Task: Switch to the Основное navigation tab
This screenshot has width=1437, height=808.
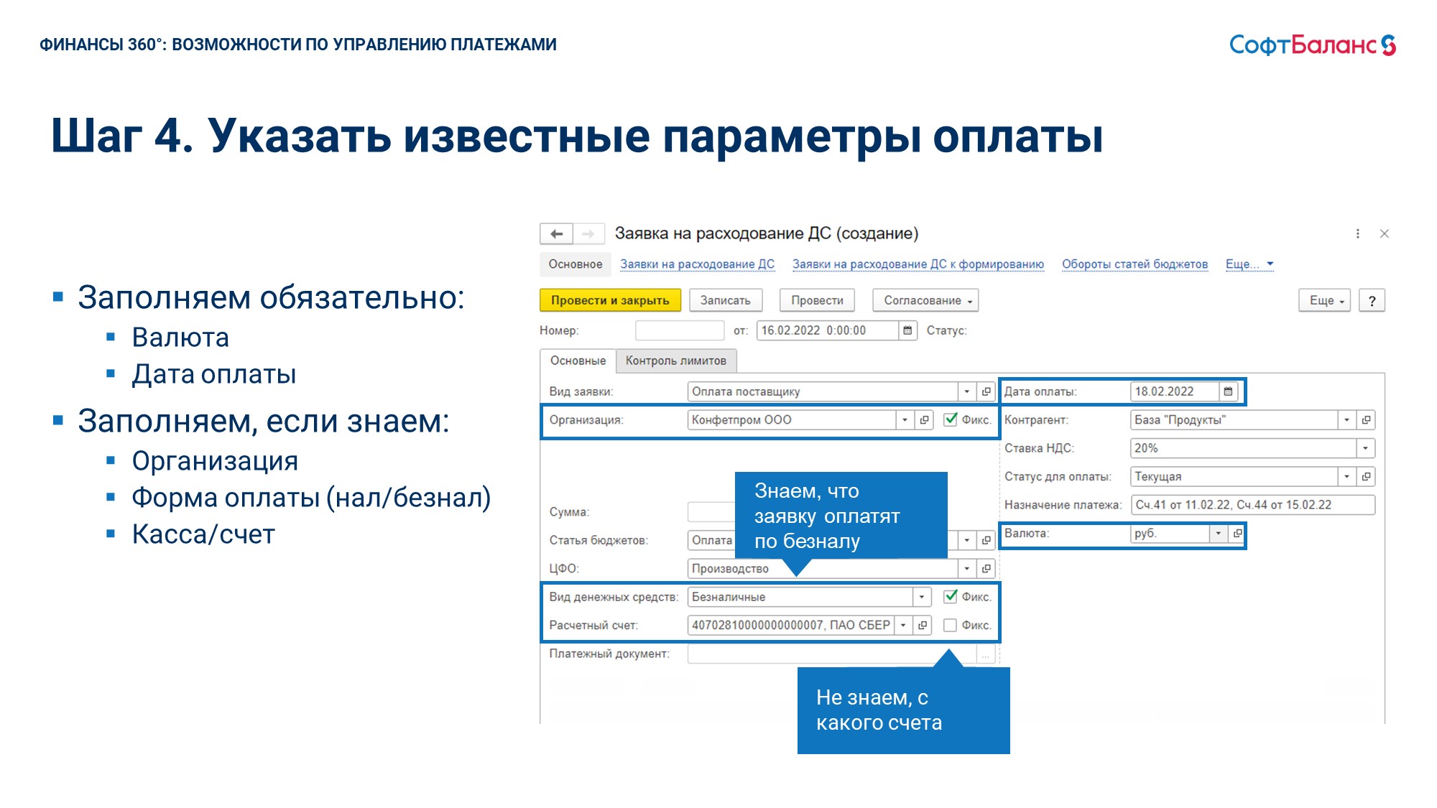Action: pos(576,264)
